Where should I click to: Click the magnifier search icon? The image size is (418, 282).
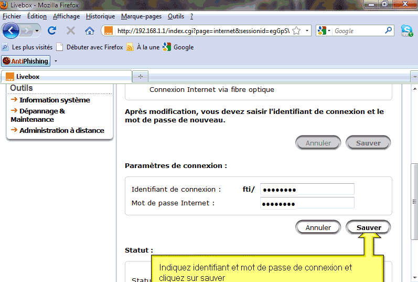coord(389,30)
